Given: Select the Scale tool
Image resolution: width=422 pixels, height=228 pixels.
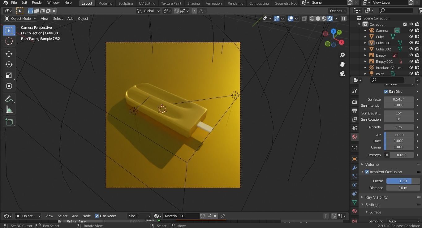Looking at the screenshot, I should [x=9, y=75].
